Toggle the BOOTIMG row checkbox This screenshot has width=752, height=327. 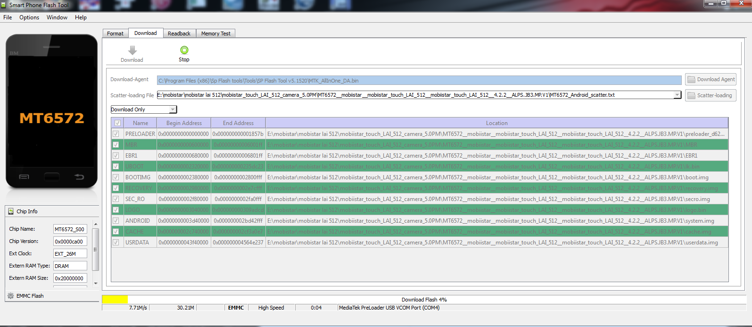[x=116, y=177]
